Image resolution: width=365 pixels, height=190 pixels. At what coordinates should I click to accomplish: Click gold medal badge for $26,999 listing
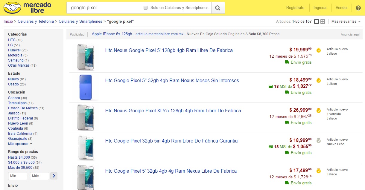319,111
